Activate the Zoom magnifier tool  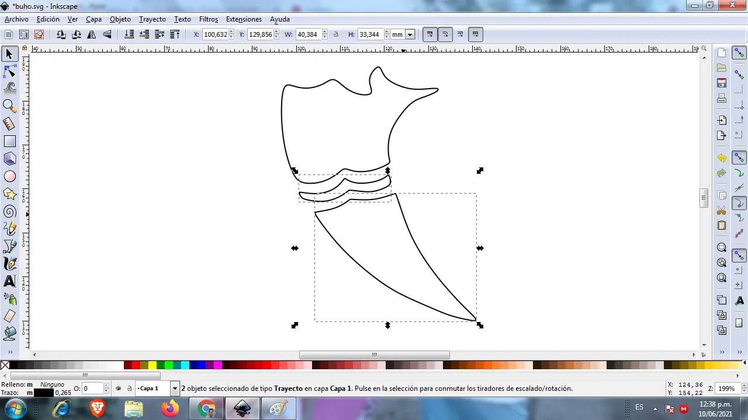[x=9, y=106]
